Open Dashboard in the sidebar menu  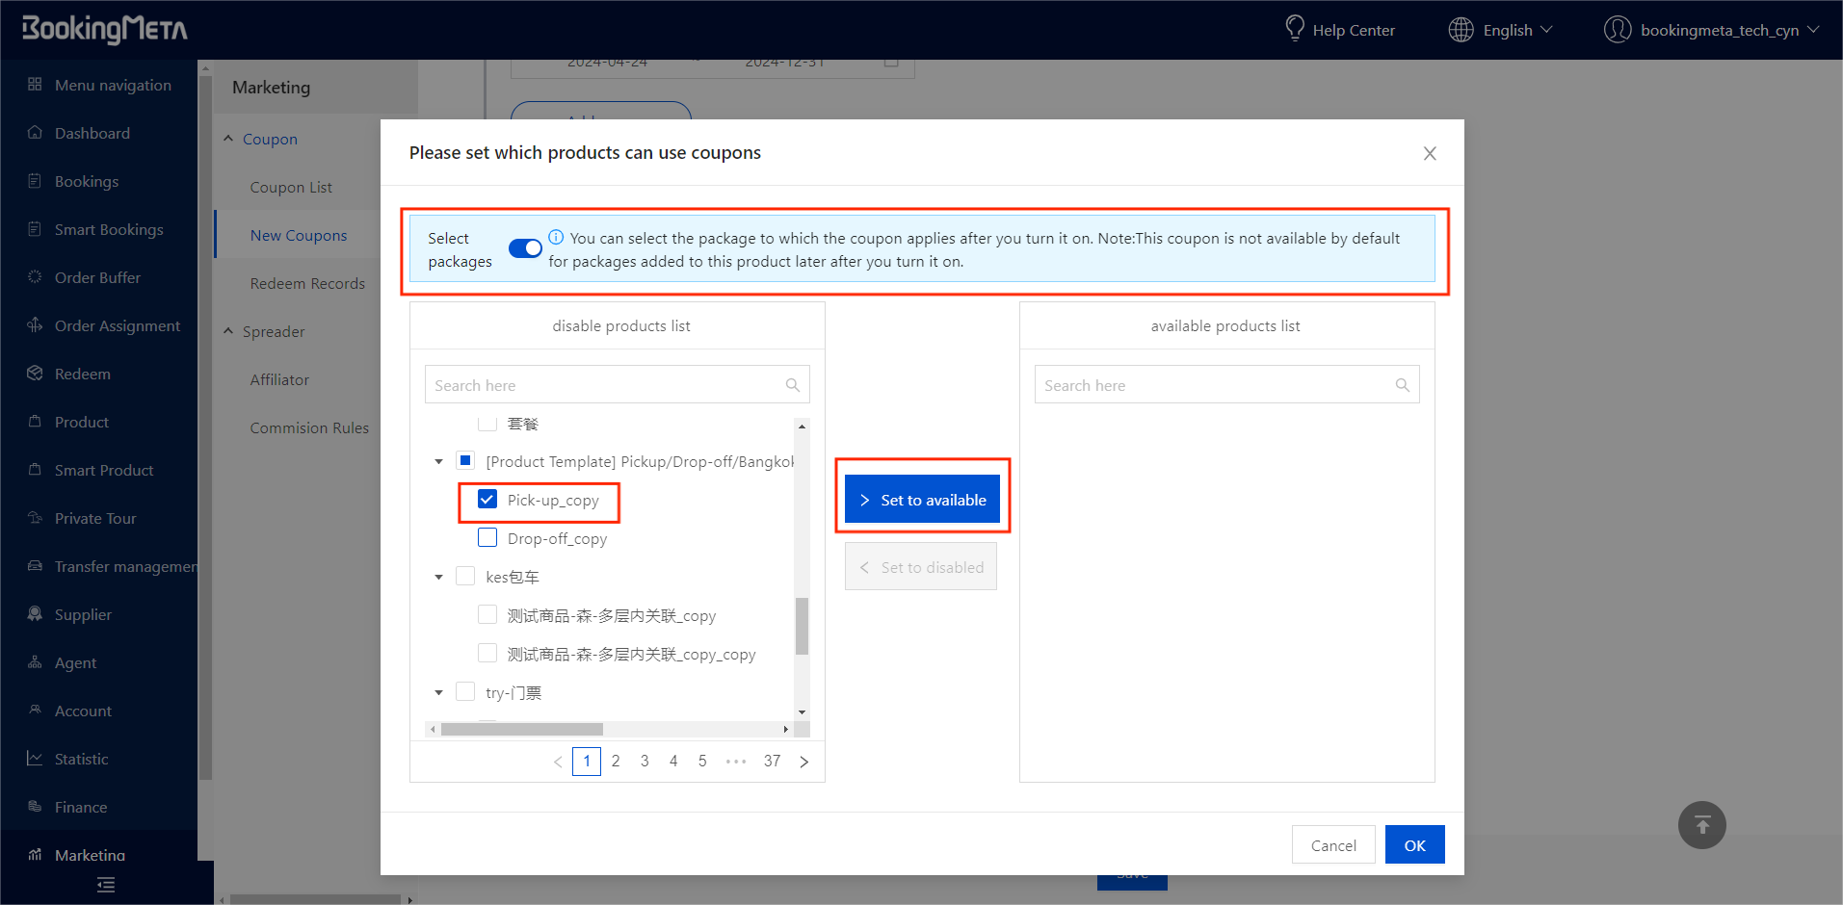coord(92,133)
